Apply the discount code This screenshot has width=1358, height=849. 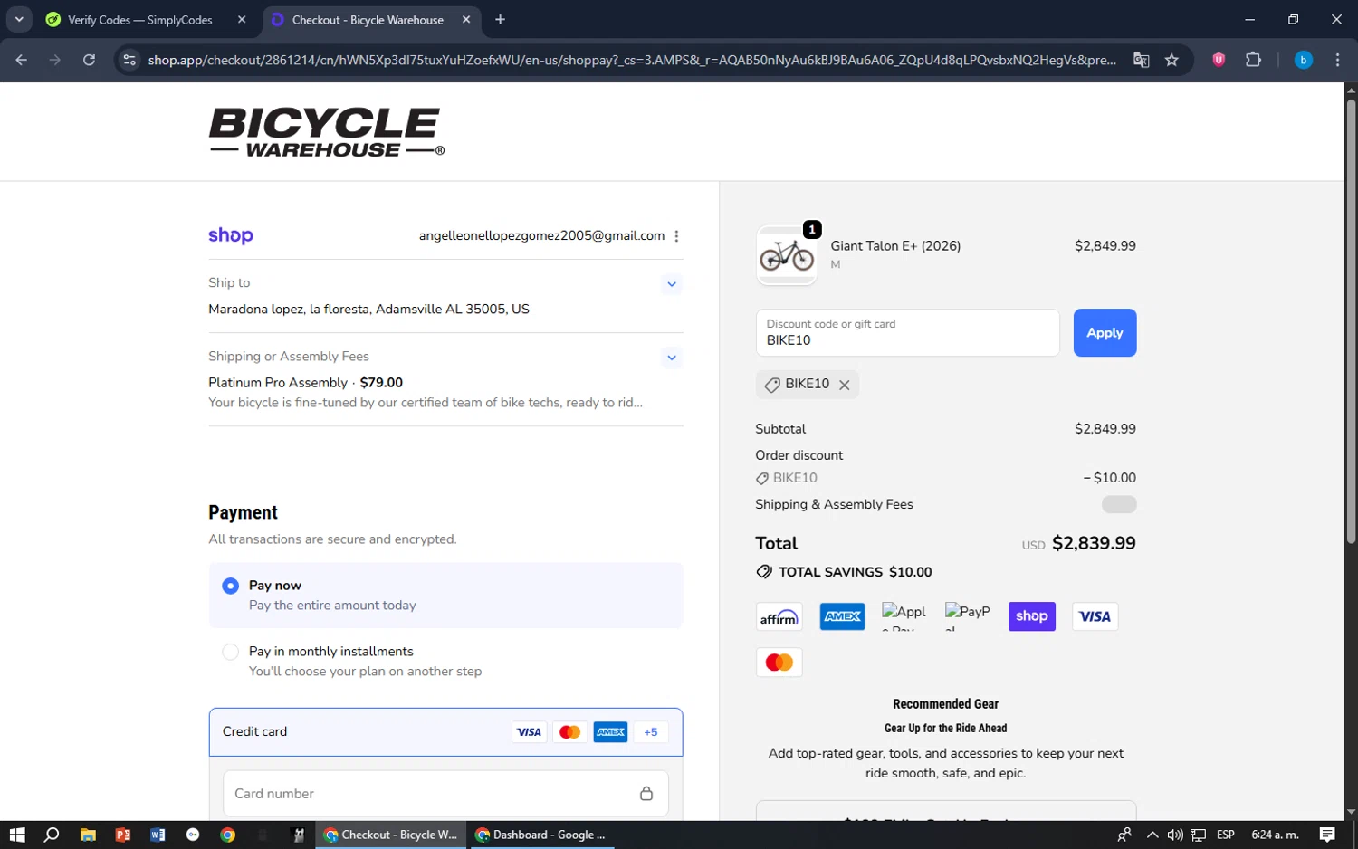pyautogui.click(x=1105, y=333)
